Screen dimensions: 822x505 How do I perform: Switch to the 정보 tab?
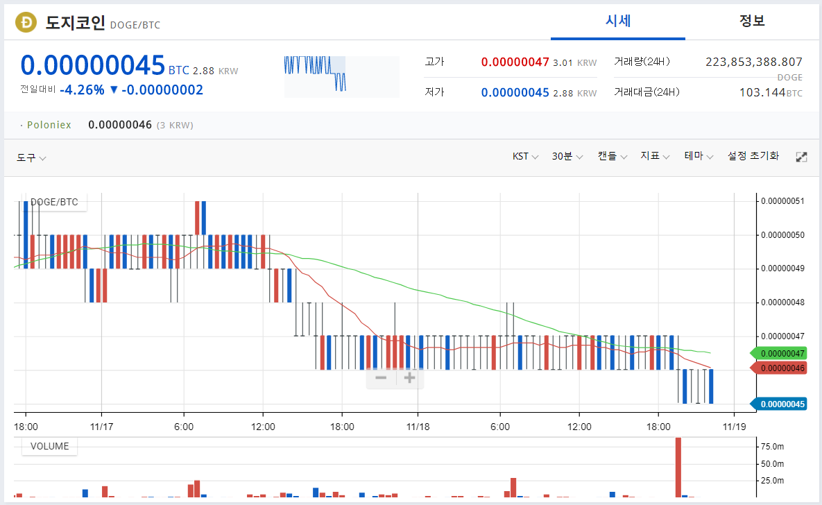(x=752, y=22)
